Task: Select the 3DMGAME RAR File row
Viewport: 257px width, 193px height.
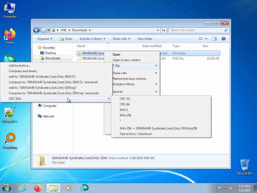Action: click(148, 59)
